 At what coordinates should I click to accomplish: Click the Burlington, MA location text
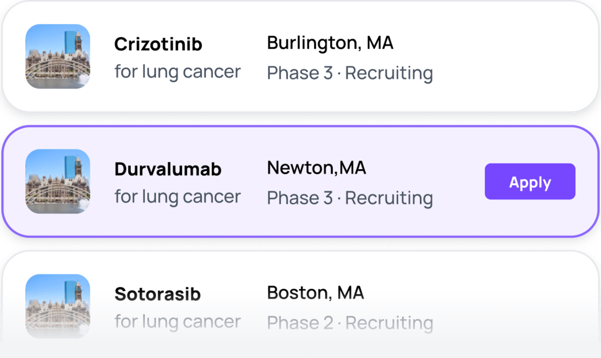(x=330, y=43)
